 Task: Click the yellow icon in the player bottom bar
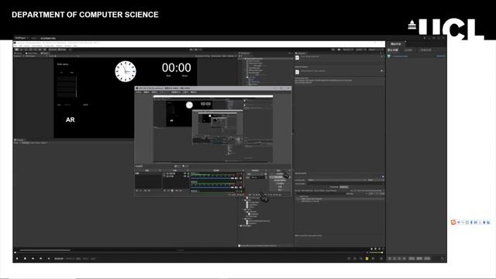click(367, 258)
